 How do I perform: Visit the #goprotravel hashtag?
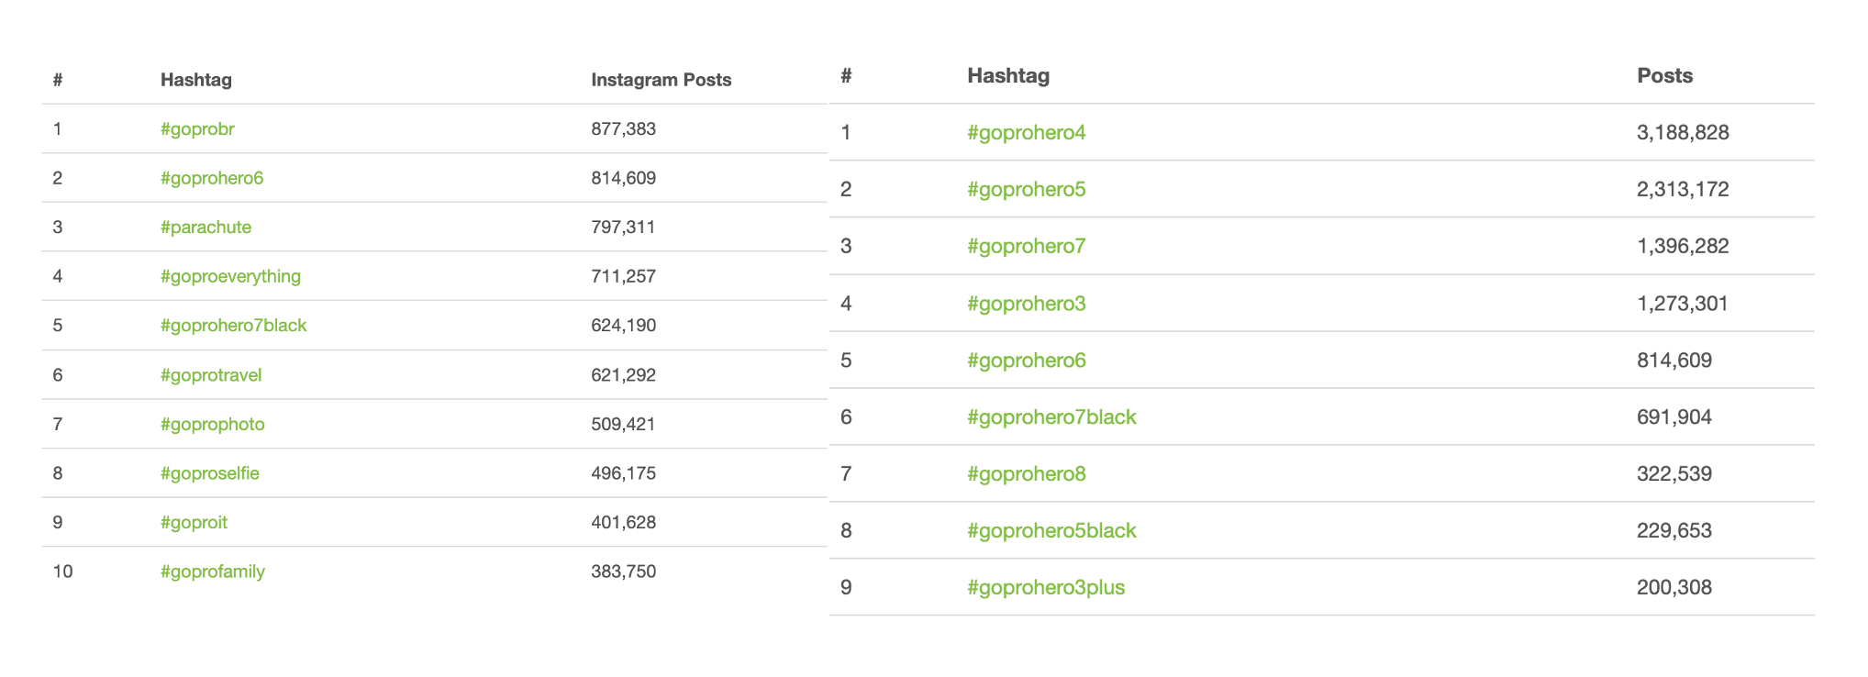tap(211, 375)
